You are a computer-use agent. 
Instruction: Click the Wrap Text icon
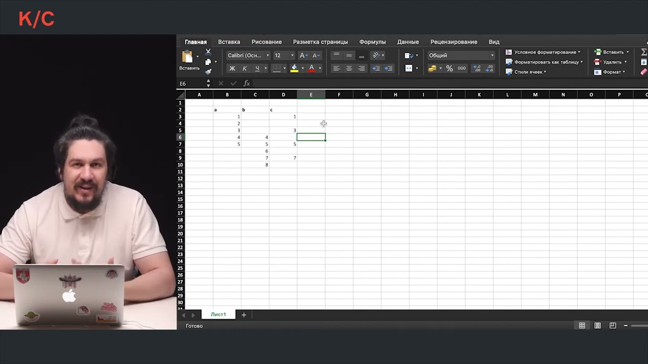point(409,56)
